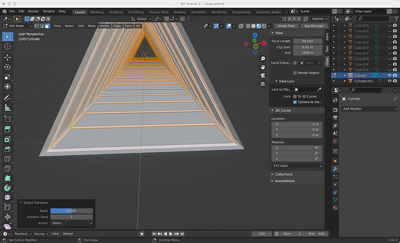Viewport: 400px width, 243px height.
Task: Click the zoom magnifier viewport icon
Action: pyautogui.click(x=262, y=59)
